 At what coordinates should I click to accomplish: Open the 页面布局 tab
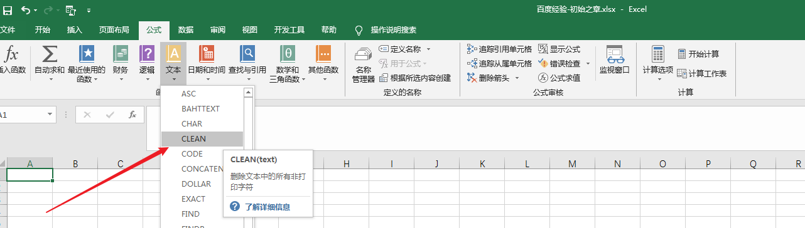[x=114, y=29]
